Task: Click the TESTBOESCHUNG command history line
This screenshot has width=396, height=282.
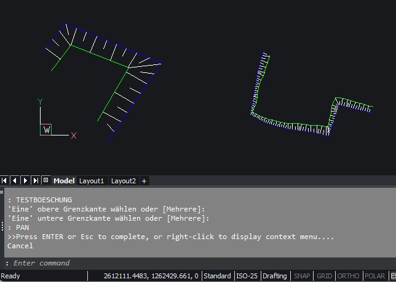Action: [40, 200]
